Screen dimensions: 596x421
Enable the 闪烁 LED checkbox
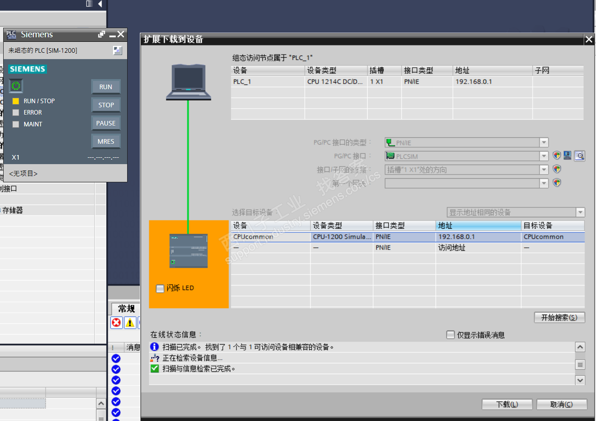point(160,288)
